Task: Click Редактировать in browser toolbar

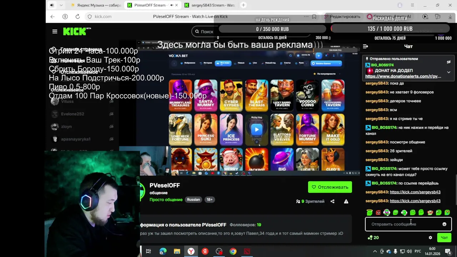Action: pos(342,16)
